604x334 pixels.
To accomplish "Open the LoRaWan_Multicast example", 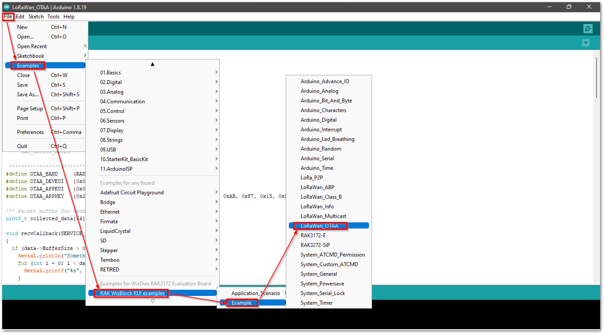I will click(329, 216).
